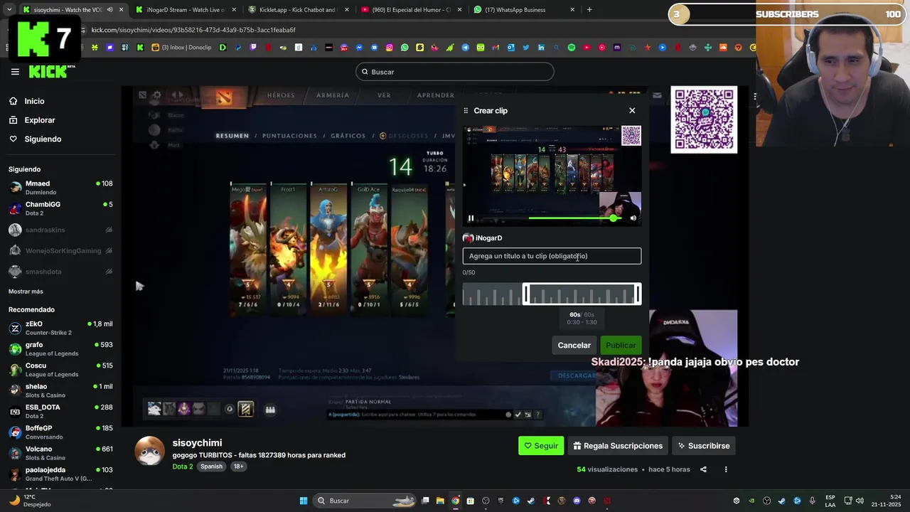Image resolution: width=910 pixels, height=512 pixels.
Task: Switch to WhatsApp Business tab
Action: [523, 10]
